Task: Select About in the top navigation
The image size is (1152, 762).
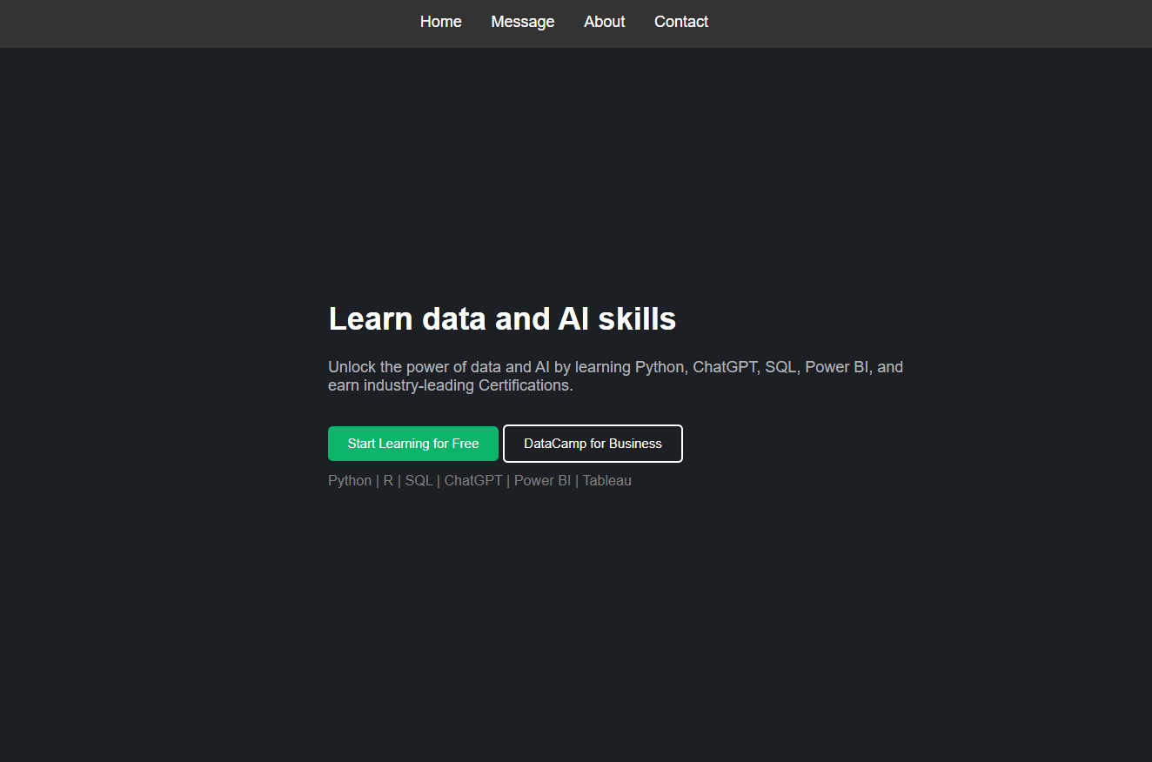Action: pos(604,22)
